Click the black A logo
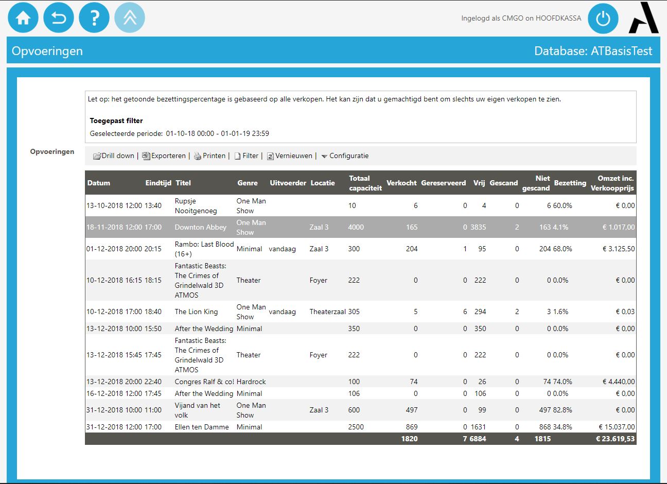 click(x=644, y=18)
